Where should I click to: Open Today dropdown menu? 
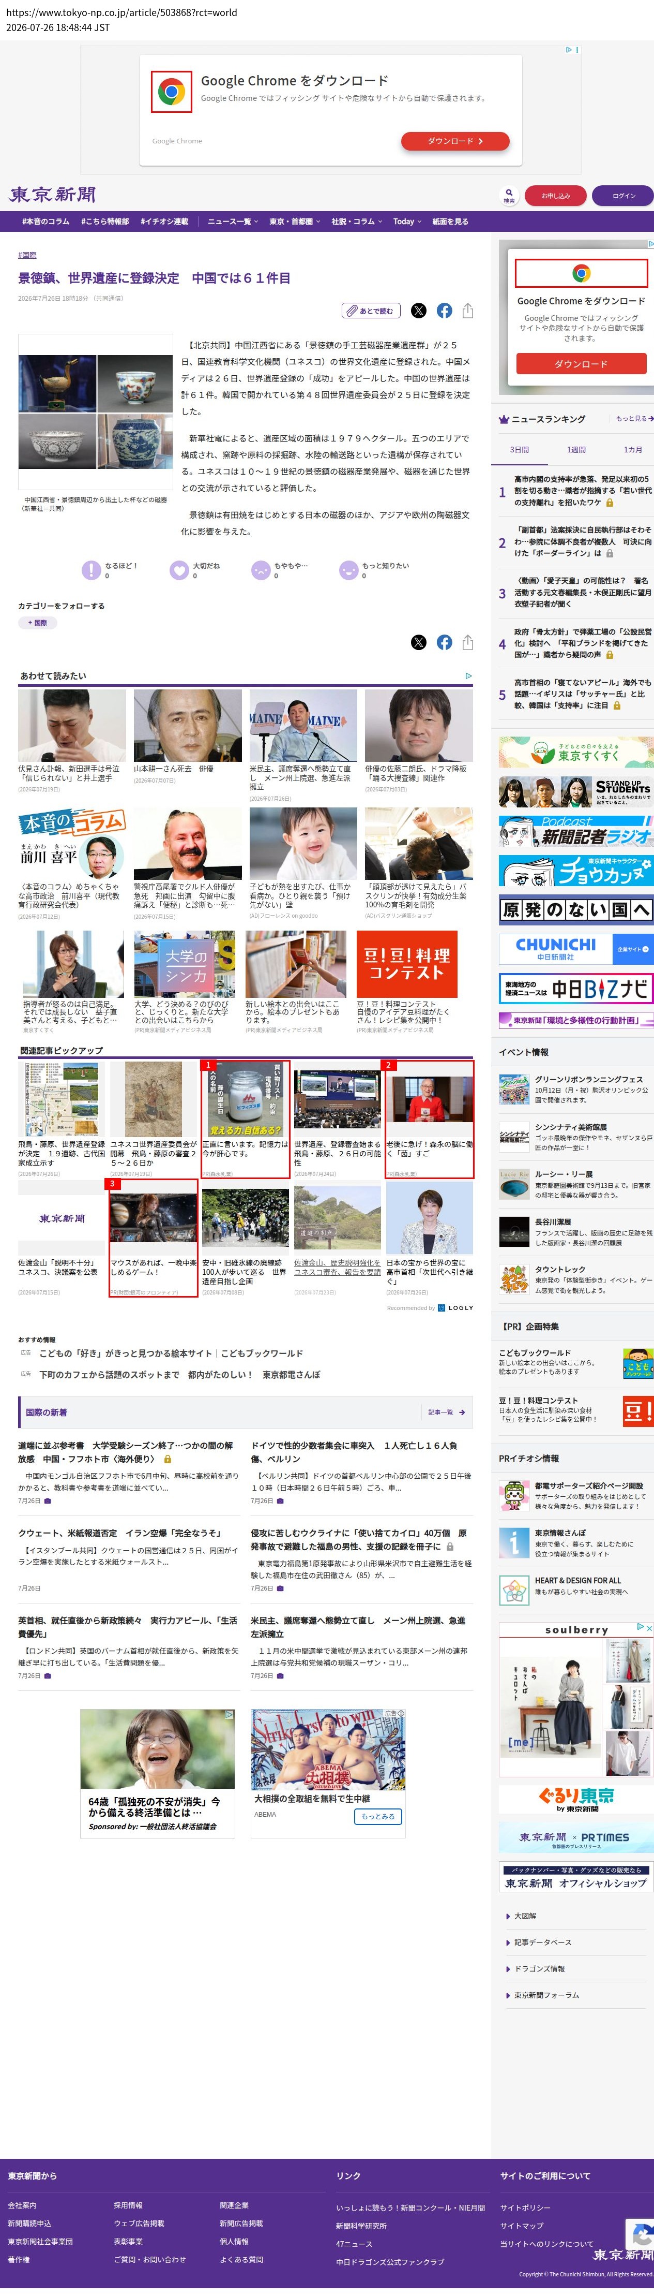point(407,221)
